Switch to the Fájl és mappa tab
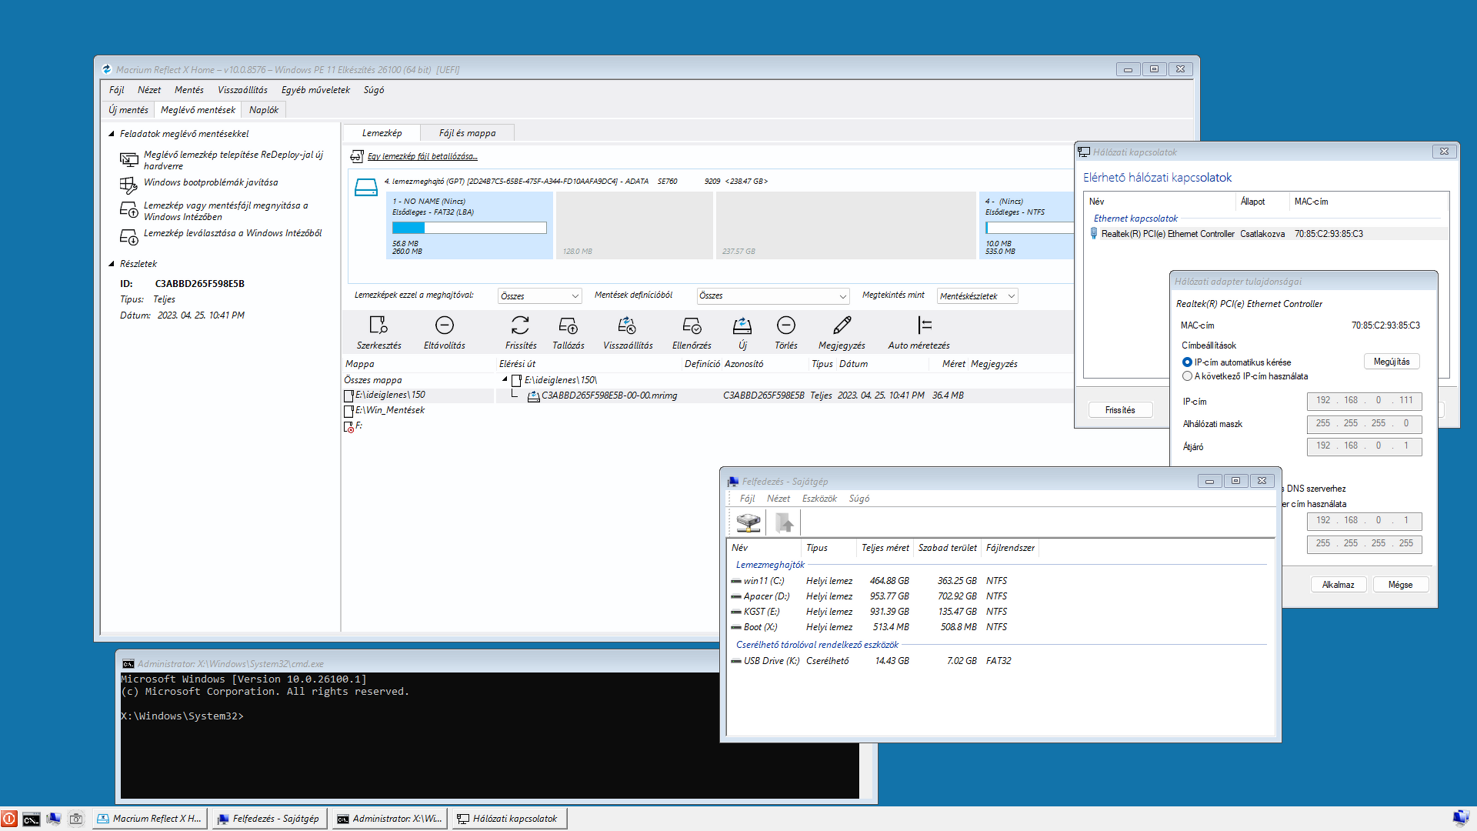 [467, 133]
